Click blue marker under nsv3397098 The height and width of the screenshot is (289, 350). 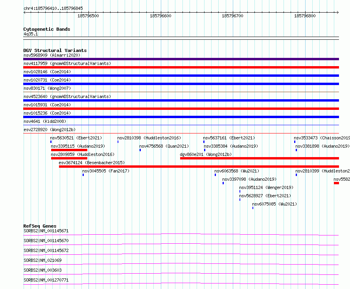point(223,183)
